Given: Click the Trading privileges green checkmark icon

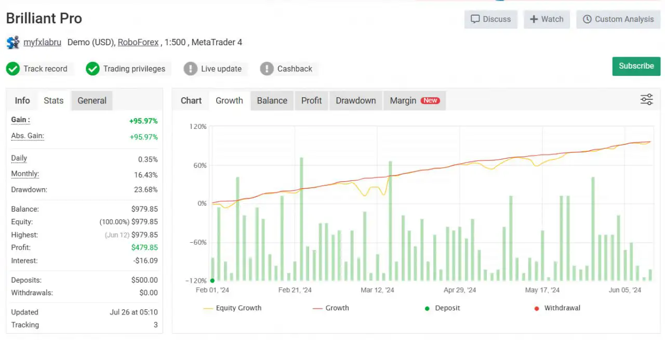Looking at the screenshot, I should [x=92, y=69].
